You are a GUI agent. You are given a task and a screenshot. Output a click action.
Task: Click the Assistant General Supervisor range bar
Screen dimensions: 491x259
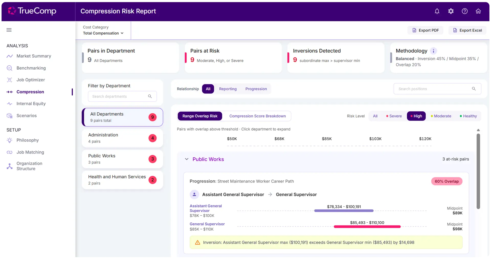point(344,211)
